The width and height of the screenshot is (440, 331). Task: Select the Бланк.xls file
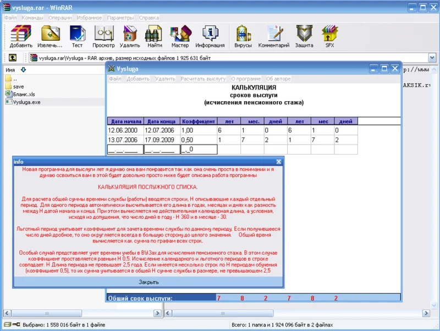click(24, 94)
